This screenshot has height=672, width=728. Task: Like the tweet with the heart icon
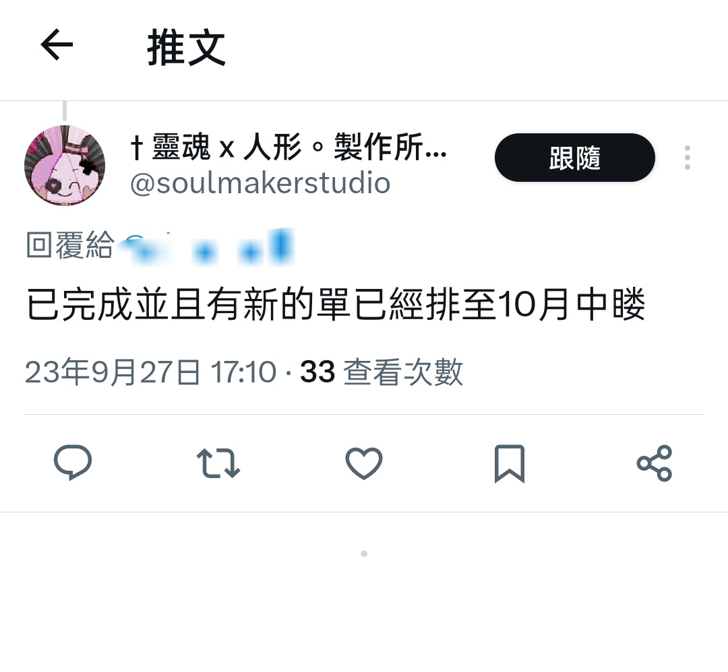[x=364, y=463]
